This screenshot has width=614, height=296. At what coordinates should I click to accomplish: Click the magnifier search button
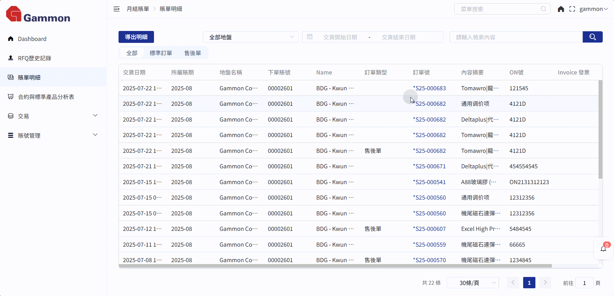pyautogui.click(x=592, y=37)
